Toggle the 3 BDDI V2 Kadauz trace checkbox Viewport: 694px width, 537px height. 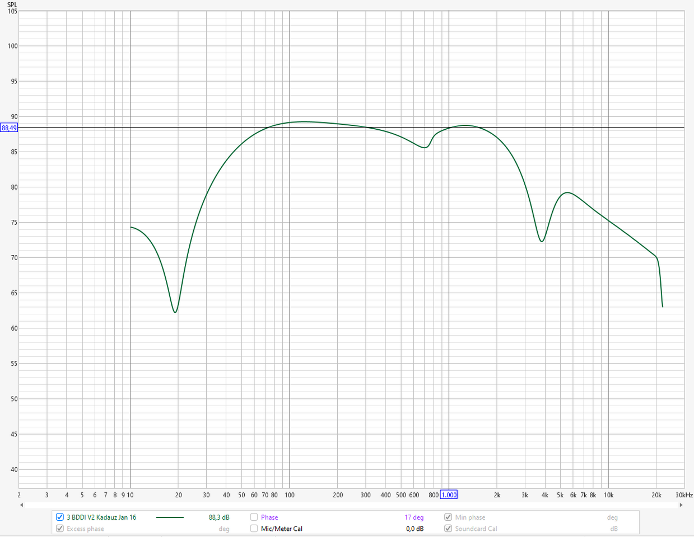(x=60, y=517)
